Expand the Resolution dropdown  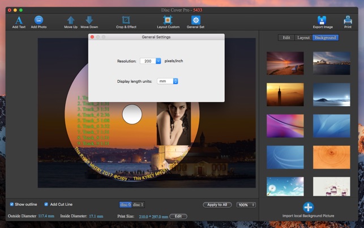(x=158, y=61)
